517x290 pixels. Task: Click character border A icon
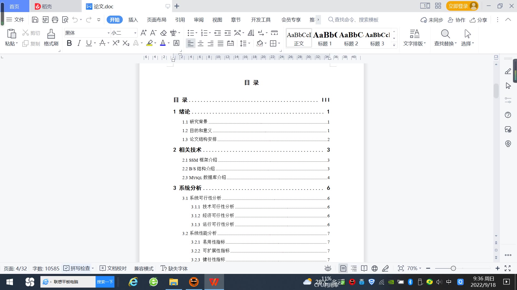click(x=176, y=43)
